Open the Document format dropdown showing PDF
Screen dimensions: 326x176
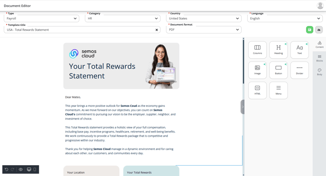point(204,30)
